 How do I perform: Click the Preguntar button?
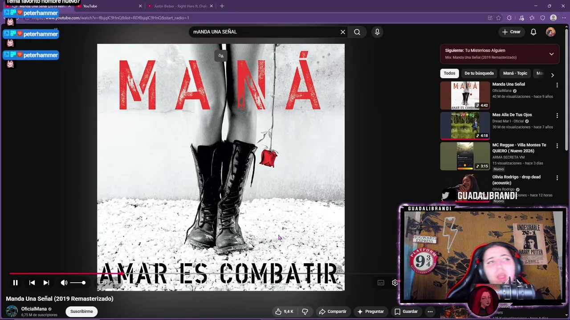pyautogui.click(x=370, y=312)
